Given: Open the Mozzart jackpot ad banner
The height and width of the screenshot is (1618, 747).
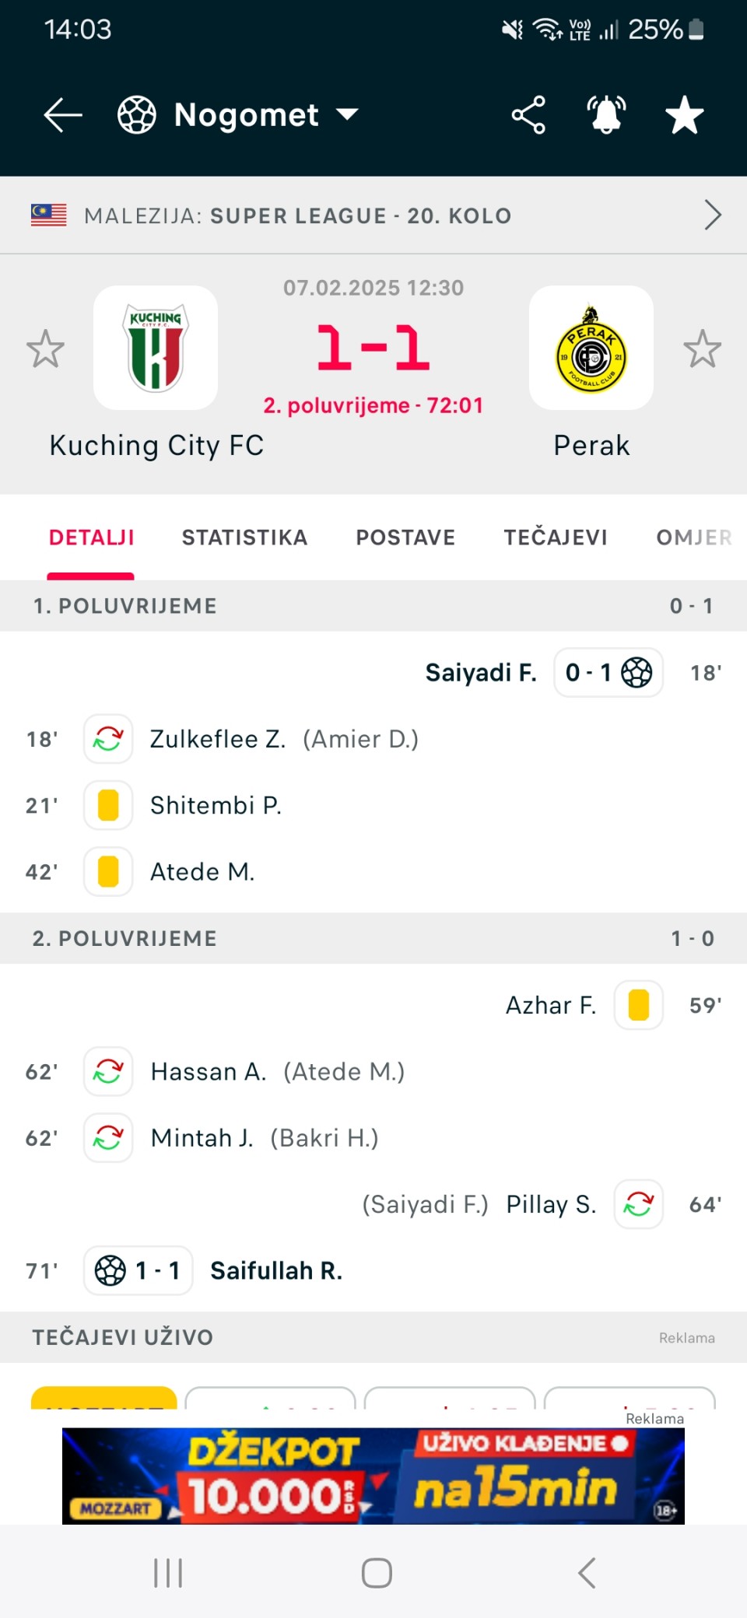Looking at the screenshot, I should 373,1476.
